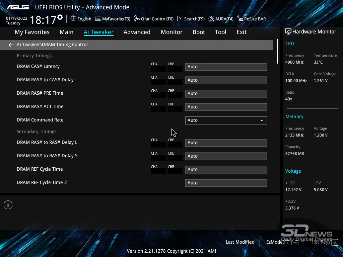The height and width of the screenshot is (257, 343).
Task: Click the 01/18/2022 date text
Action: (17, 18)
